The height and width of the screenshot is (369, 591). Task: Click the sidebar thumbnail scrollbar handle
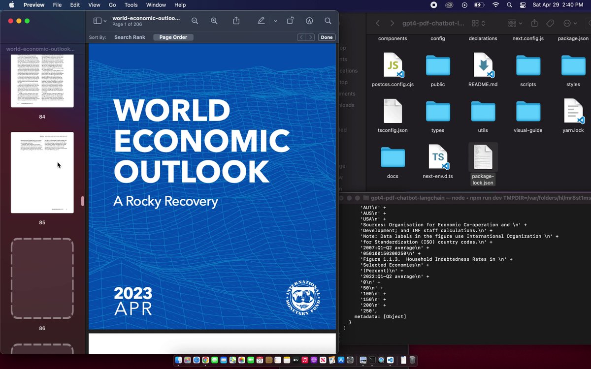click(x=83, y=201)
